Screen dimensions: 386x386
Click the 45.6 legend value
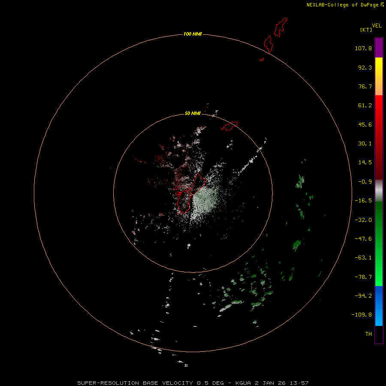pyautogui.click(x=365, y=124)
